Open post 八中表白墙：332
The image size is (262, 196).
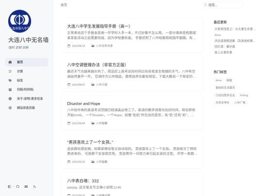83,181
